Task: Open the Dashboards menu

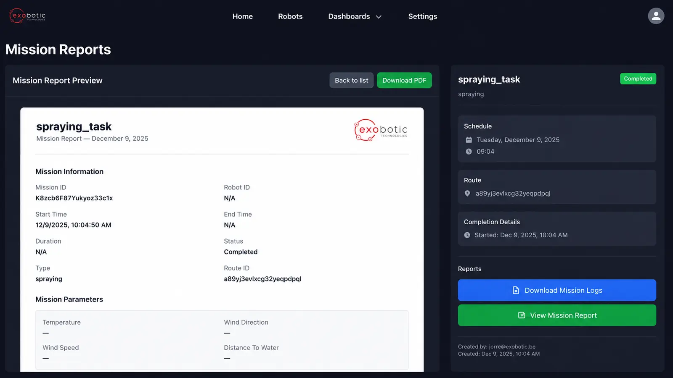Action: [349, 16]
